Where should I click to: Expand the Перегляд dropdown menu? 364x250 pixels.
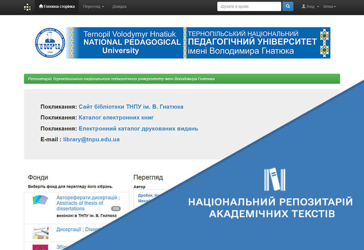93,6
